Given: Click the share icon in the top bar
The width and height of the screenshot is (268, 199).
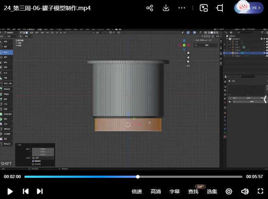Looking at the screenshot, I should click(x=150, y=8).
